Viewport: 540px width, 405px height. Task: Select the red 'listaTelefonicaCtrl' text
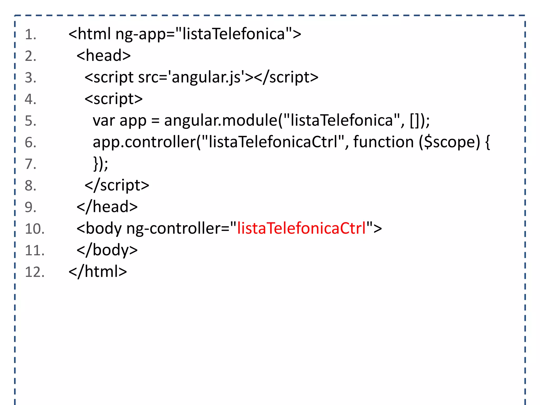point(302,228)
